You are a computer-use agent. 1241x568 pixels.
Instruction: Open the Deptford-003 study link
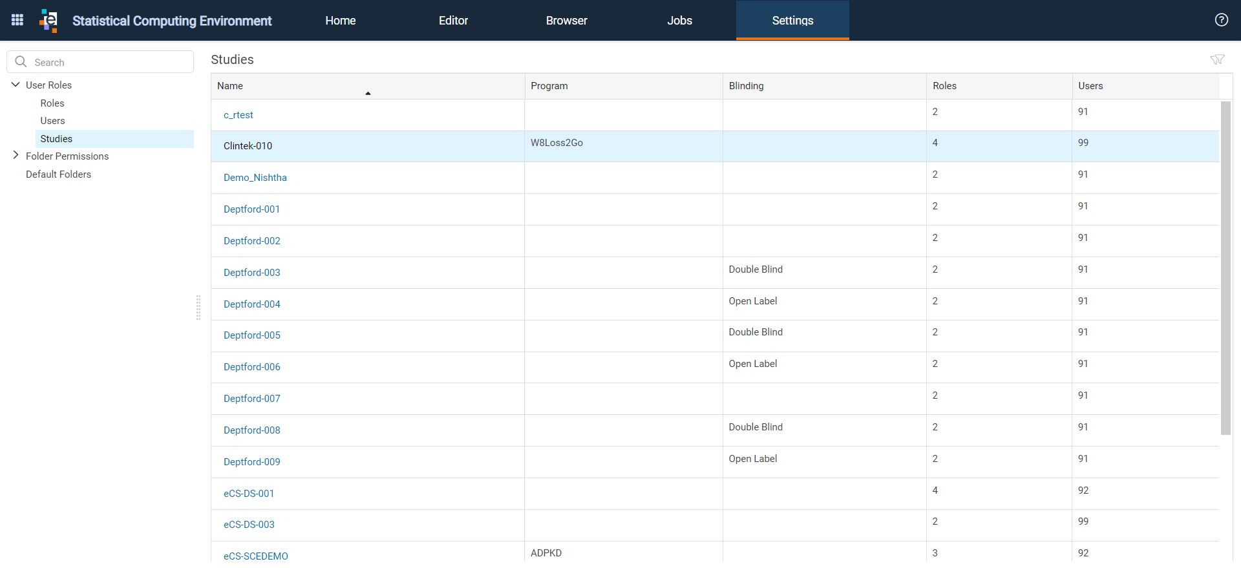[x=252, y=273]
